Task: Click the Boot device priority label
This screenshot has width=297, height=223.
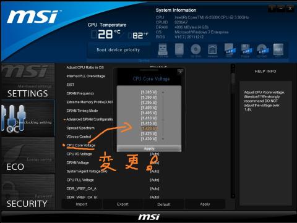Action: 118,50
